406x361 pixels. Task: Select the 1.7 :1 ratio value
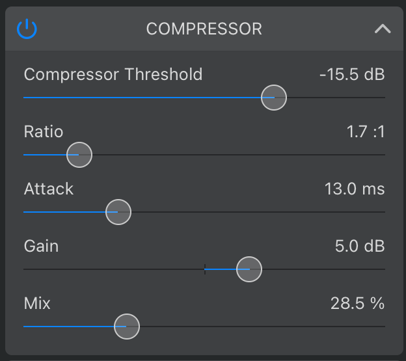point(366,132)
